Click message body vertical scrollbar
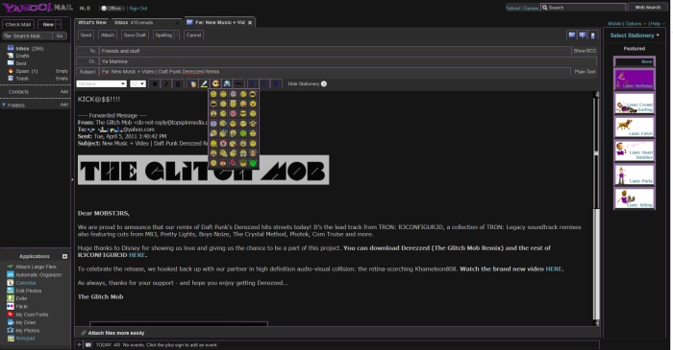The width and height of the screenshot is (673, 350). tap(596, 209)
